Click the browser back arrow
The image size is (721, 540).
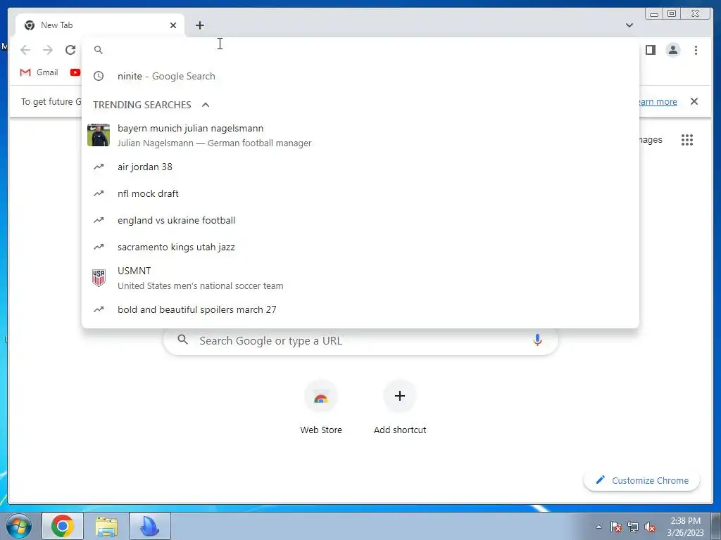click(x=25, y=50)
